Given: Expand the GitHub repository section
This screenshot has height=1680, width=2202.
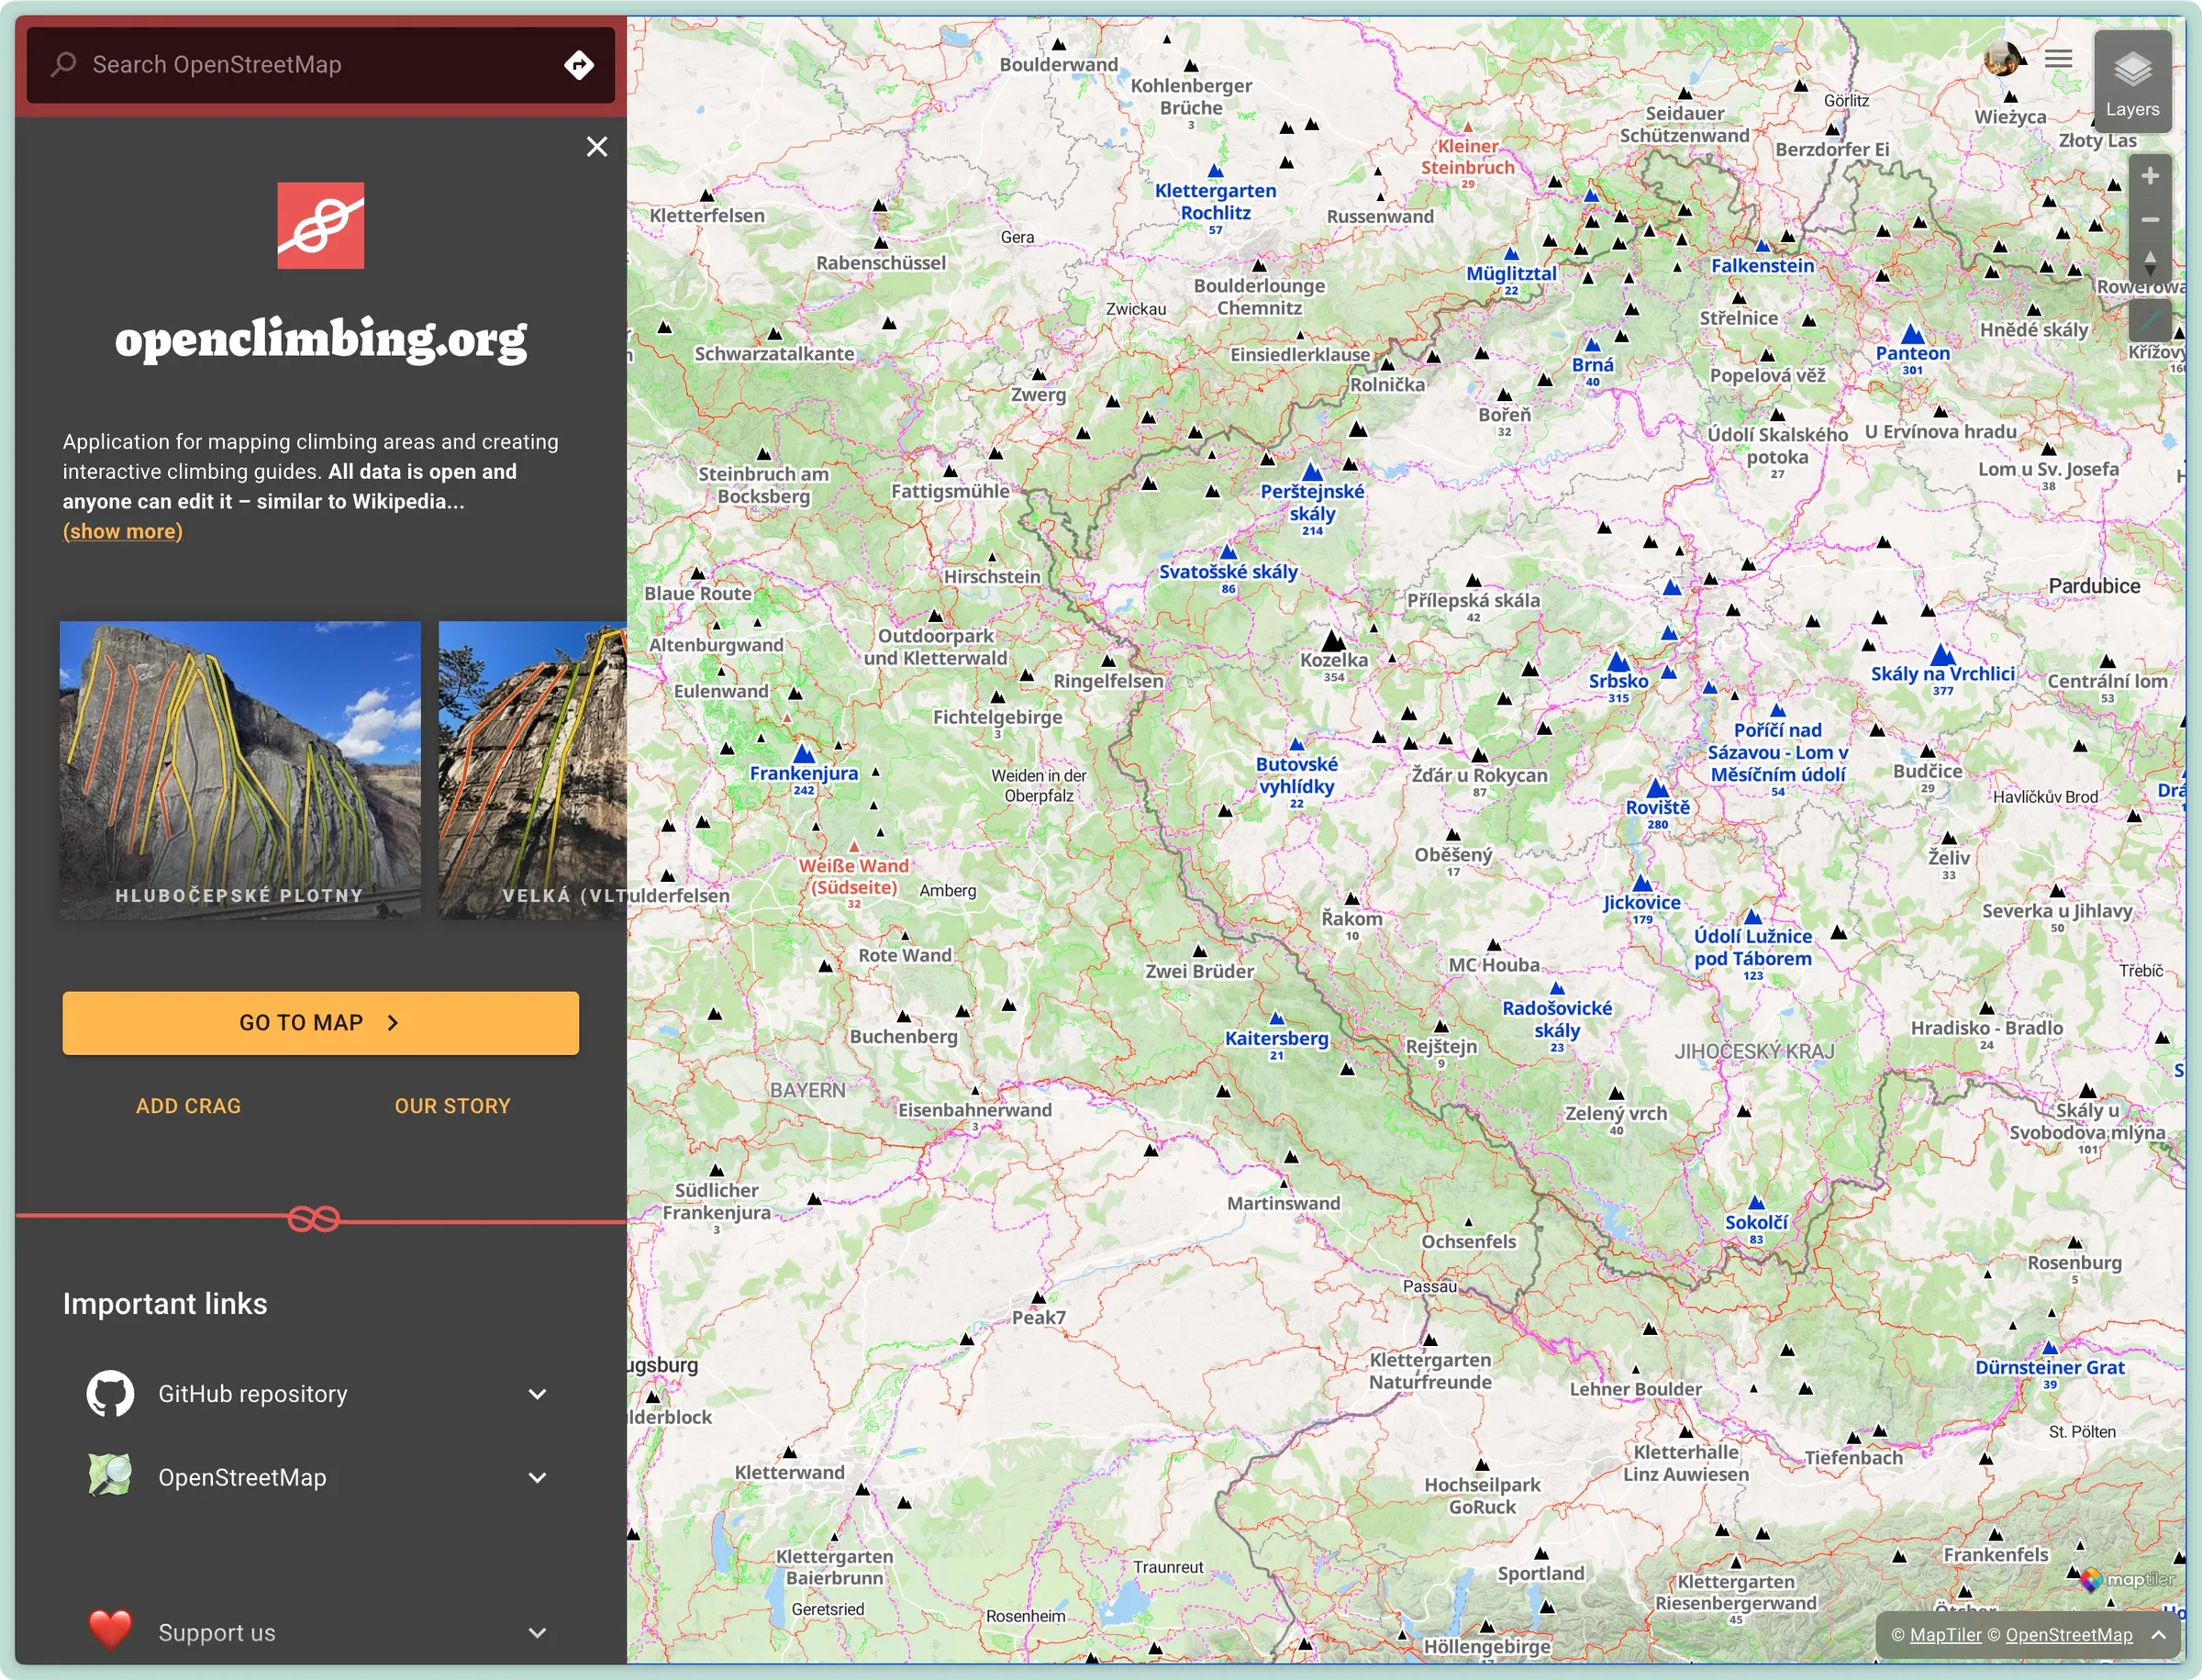Looking at the screenshot, I should 538,1393.
